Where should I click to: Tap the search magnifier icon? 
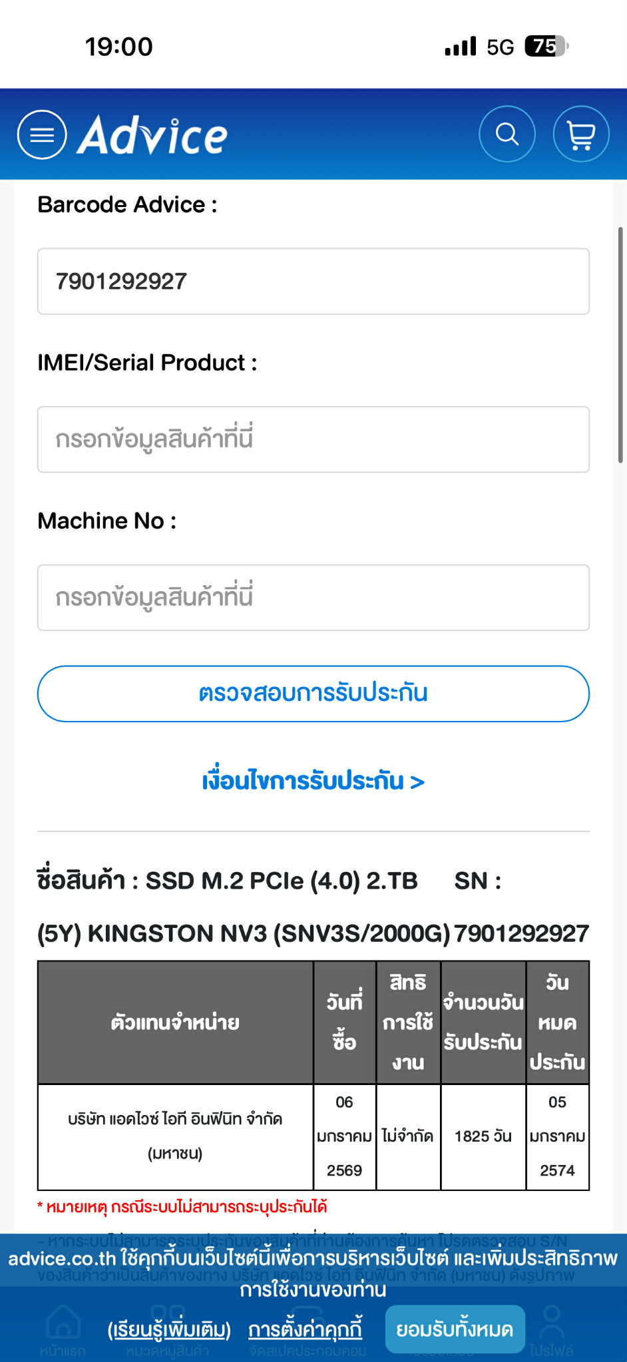(507, 134)
